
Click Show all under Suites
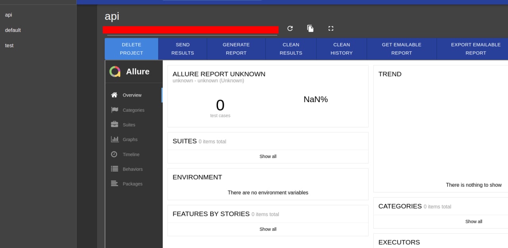(x=268, y=157)
